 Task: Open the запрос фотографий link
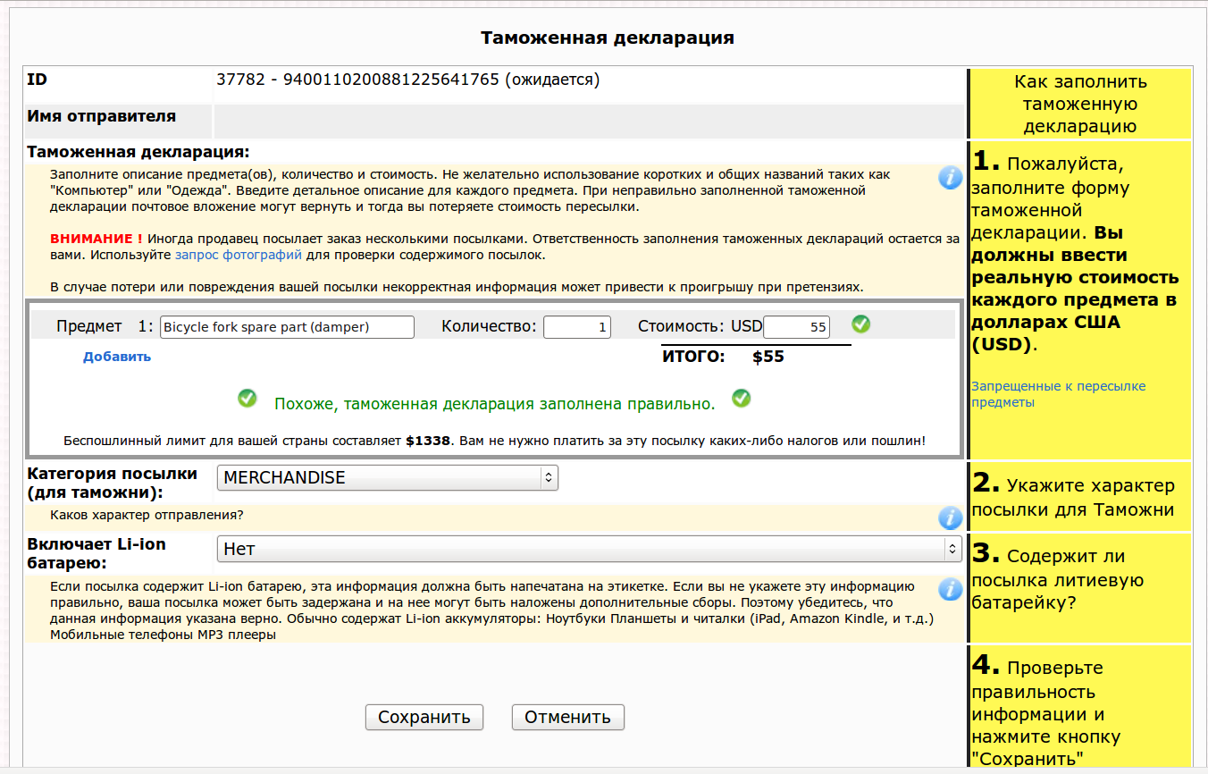[239, 255]
